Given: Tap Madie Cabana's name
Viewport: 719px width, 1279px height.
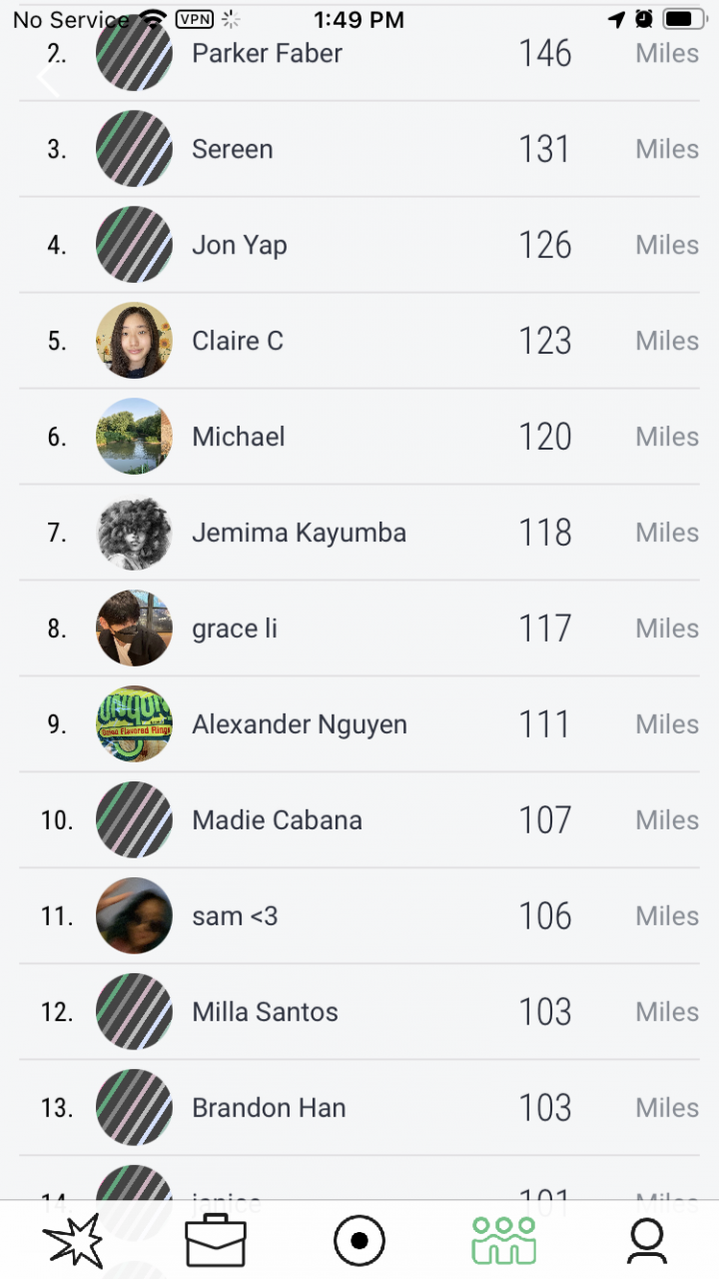Looking at the screenshot, I should click(277, 820).
